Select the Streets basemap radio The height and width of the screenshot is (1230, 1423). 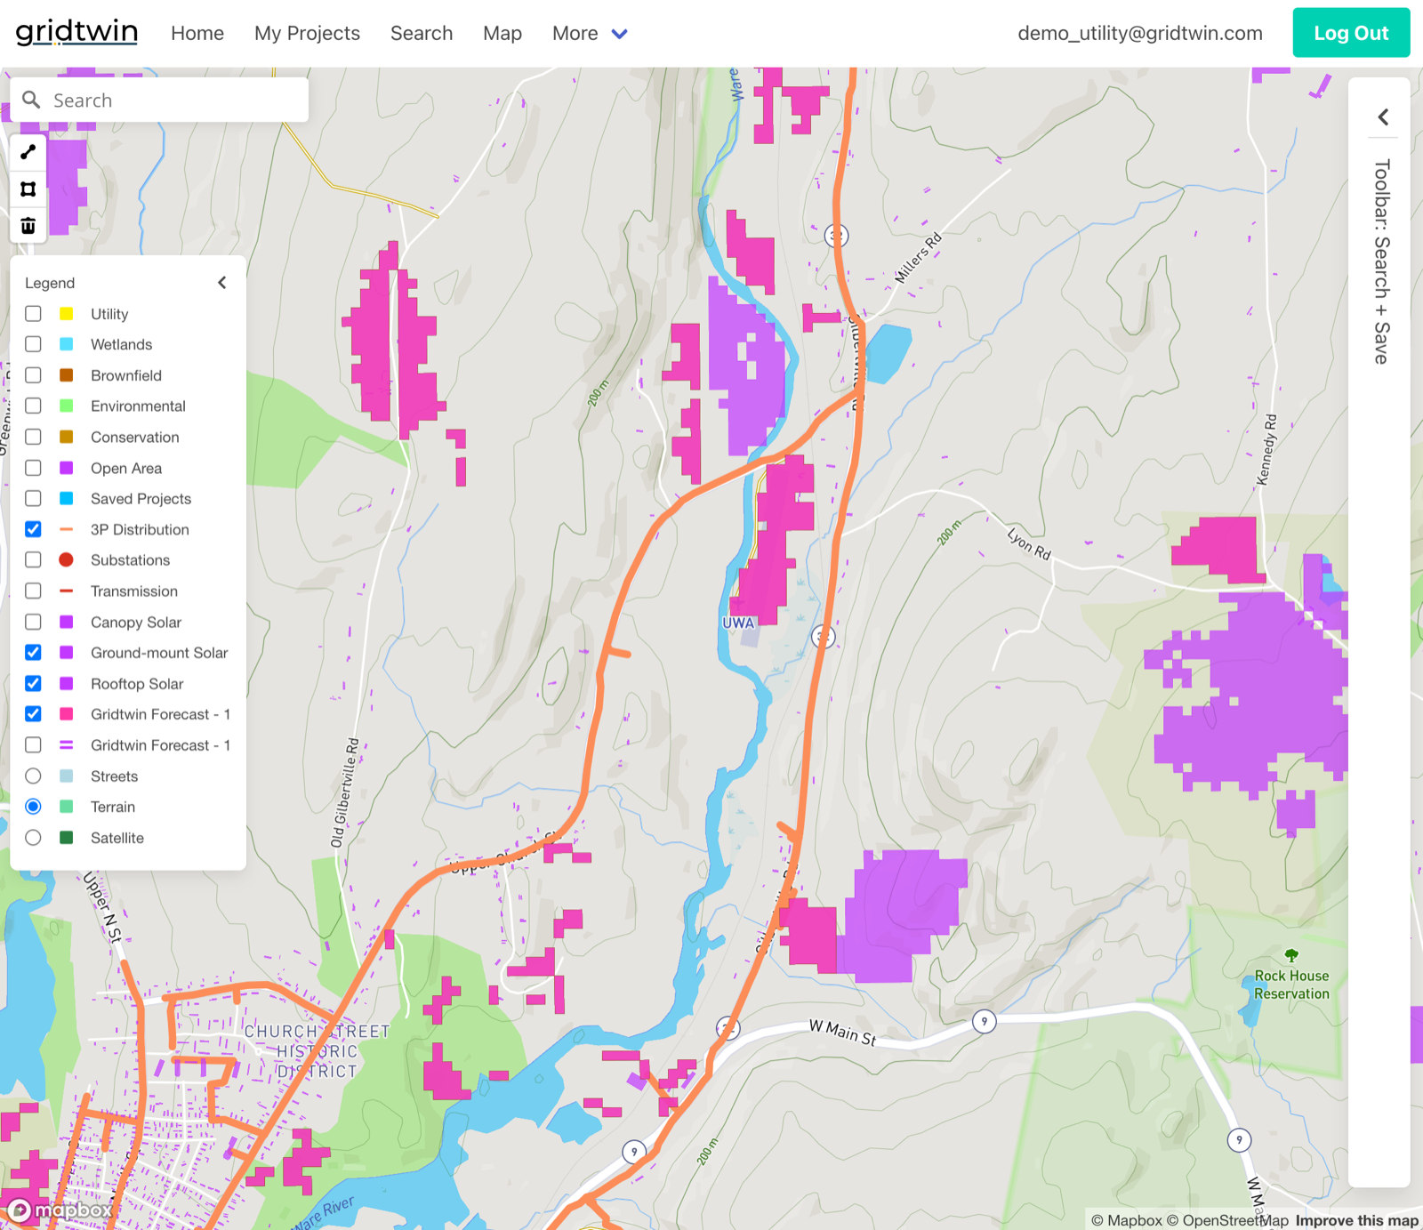[x=33, y=776]
